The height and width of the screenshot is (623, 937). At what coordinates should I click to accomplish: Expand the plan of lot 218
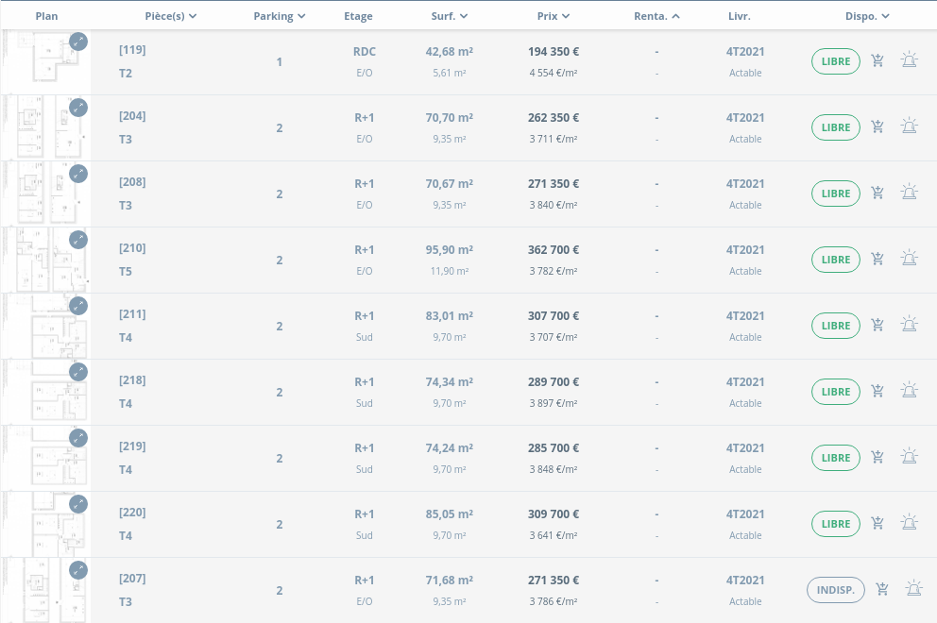click(x=78, y=372)
